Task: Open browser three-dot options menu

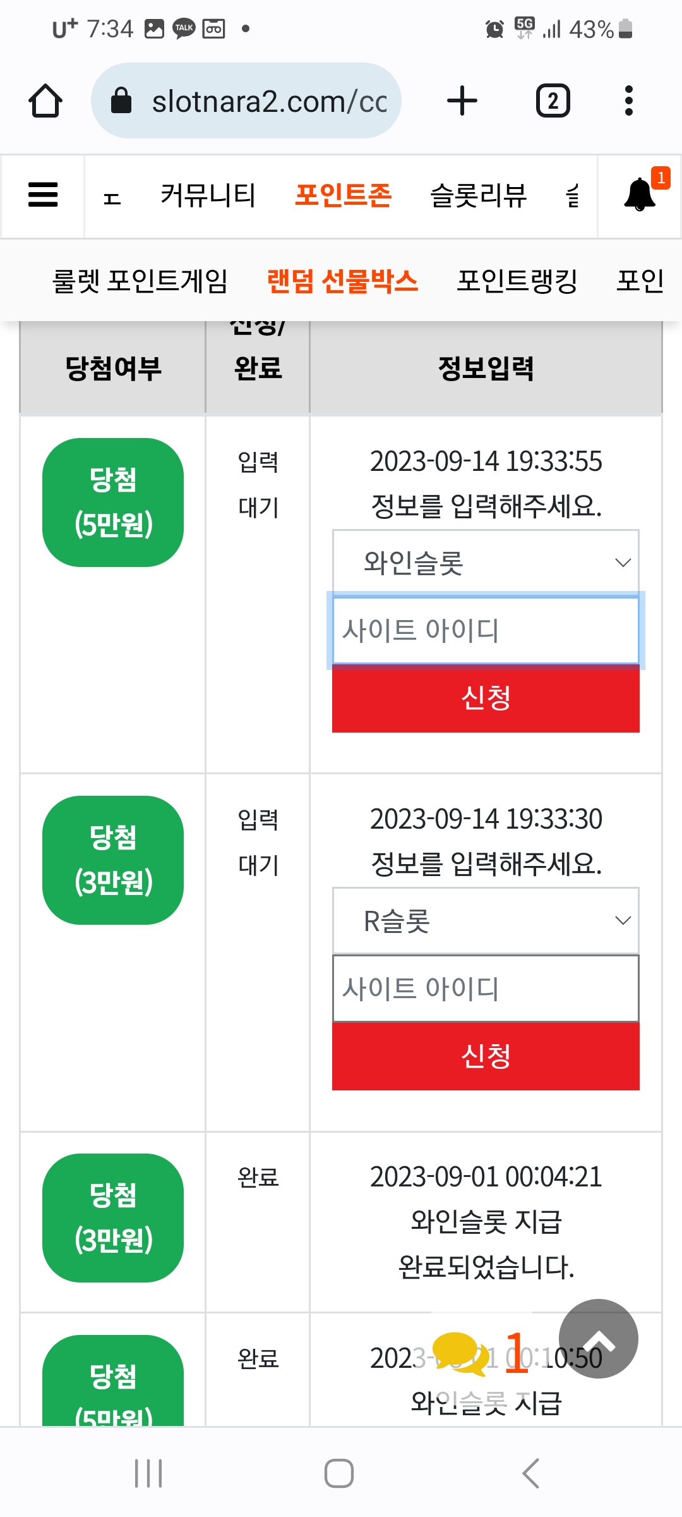Action: tap(628, 101)
